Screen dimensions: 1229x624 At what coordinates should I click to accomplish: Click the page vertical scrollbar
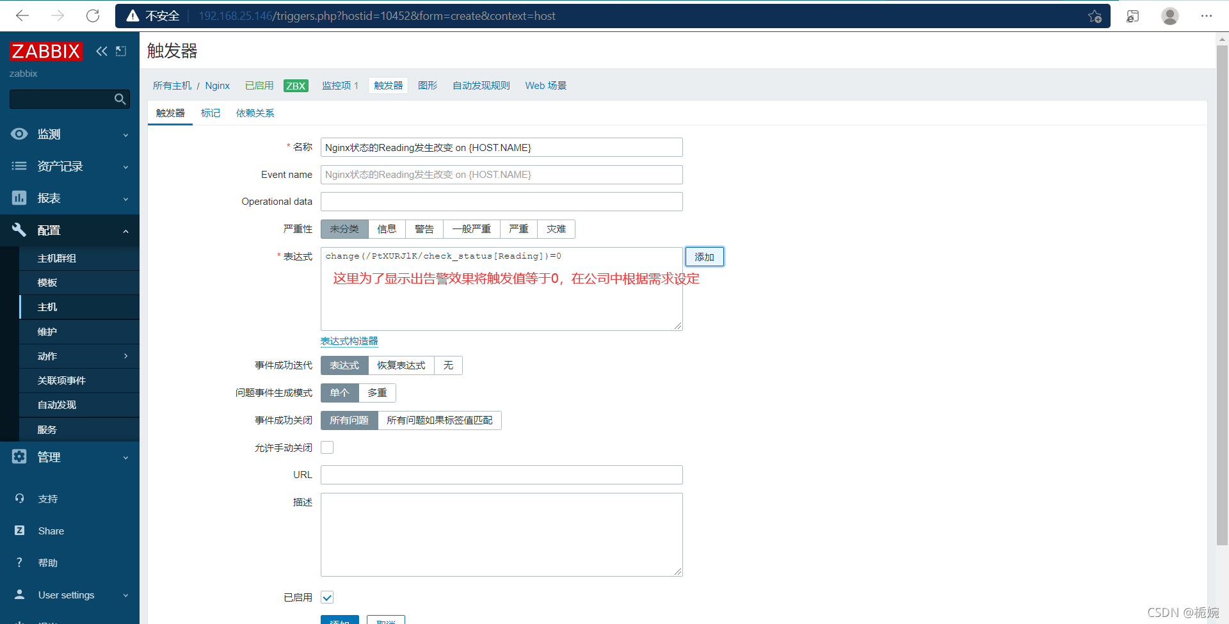pos(1222,294)
